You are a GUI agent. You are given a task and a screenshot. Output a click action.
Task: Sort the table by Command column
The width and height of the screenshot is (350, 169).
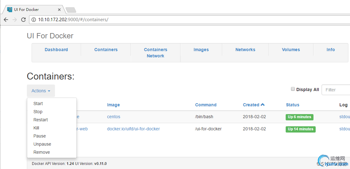pyautogui.click(x=206, y=105)
